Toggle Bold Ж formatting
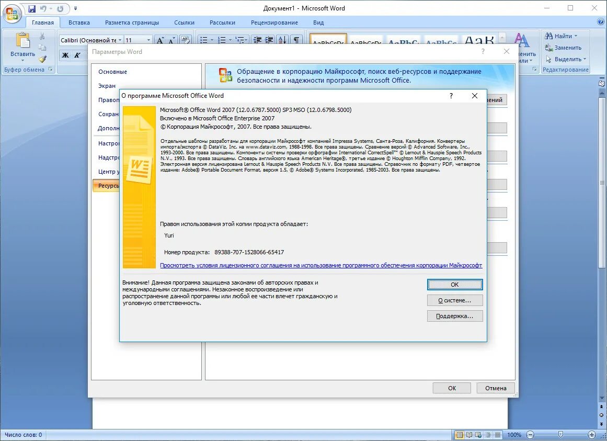607x441 pixels. [x=65, y=55]
